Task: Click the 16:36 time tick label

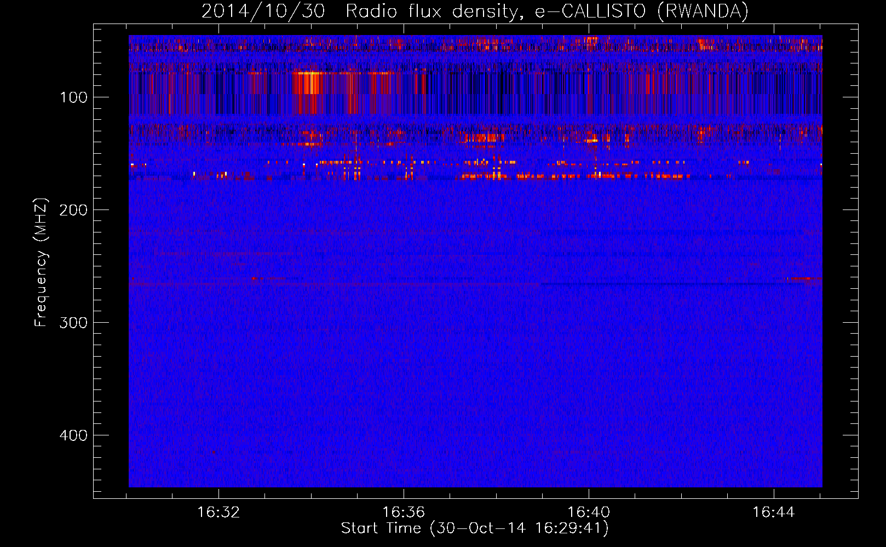Action: click(x=404, y=513)
